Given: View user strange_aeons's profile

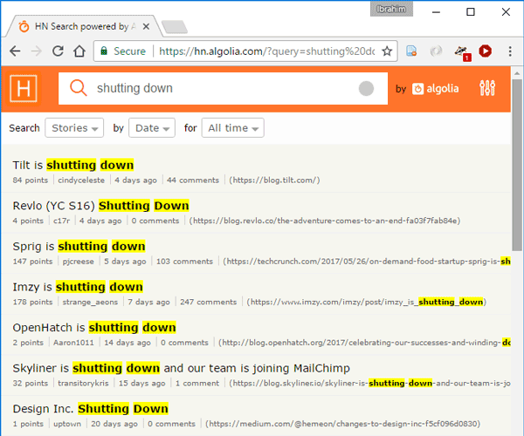Looking at the screenshot, I should (x=90, y=303).
